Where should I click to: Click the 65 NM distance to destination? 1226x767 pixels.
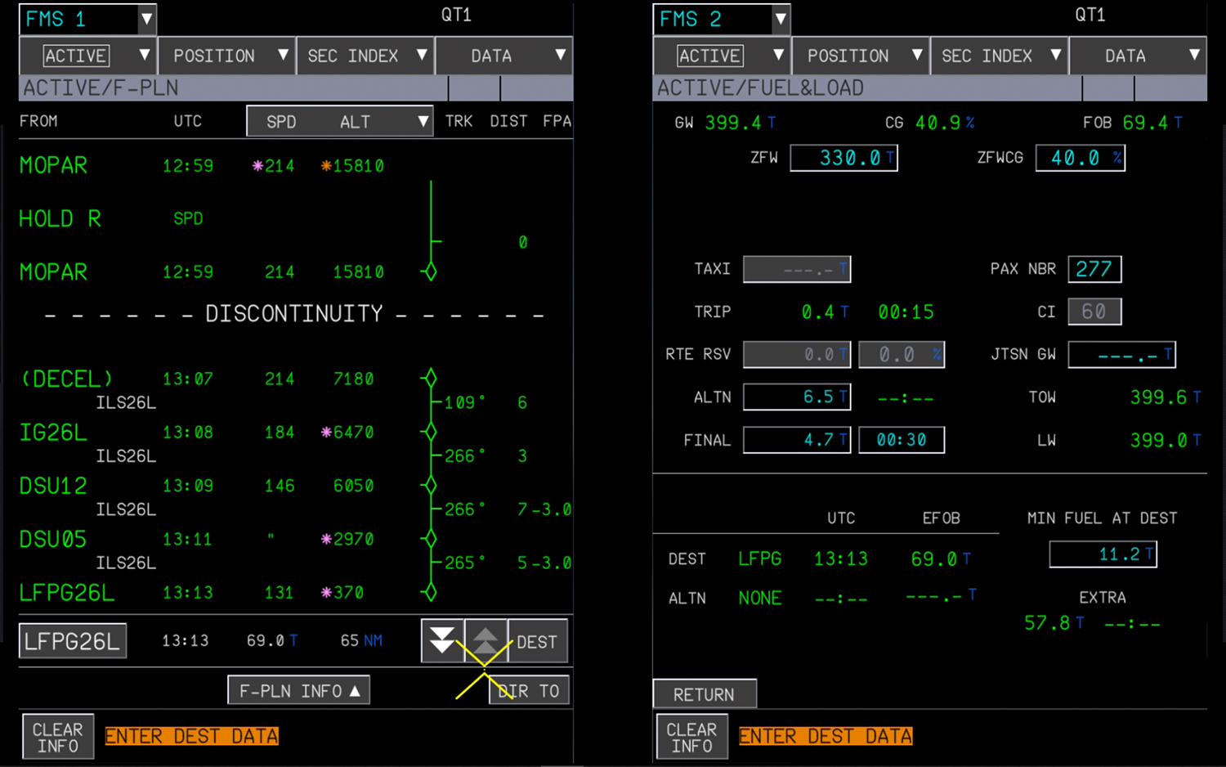point(361,640)
